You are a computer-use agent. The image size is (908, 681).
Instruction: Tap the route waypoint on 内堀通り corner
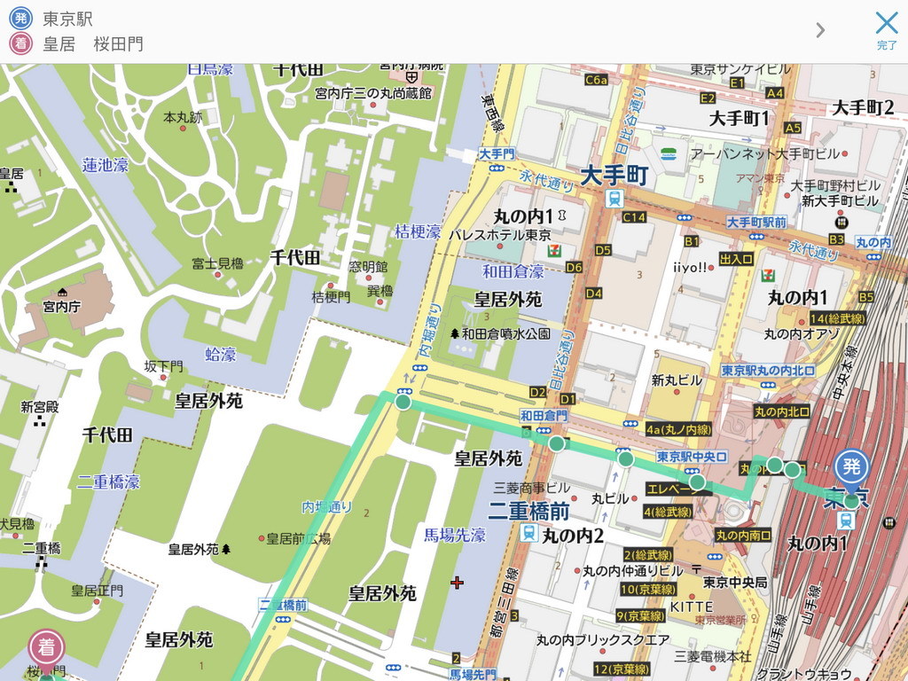point(403,402)
